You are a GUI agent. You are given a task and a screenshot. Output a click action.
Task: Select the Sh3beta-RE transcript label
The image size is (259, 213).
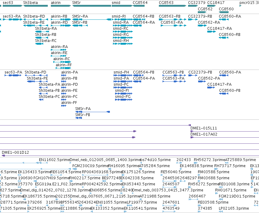pos(34,22)
